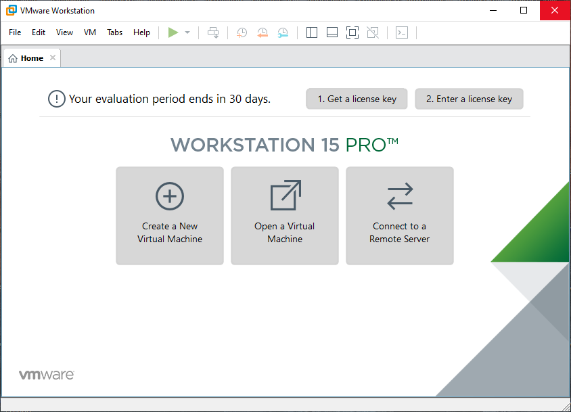571x412 pixels.
Task: Click the window resize grip corner
Action: [x=566, y=407]
